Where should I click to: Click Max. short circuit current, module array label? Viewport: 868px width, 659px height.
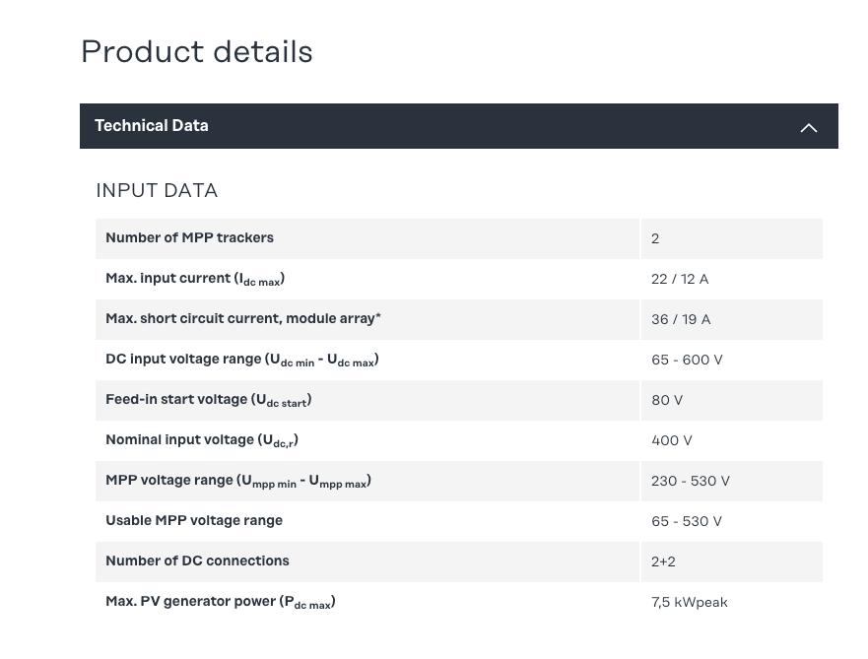(243, 319)
